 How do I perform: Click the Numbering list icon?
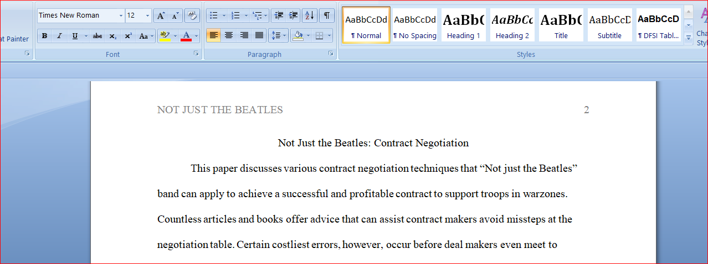point(235,15)
